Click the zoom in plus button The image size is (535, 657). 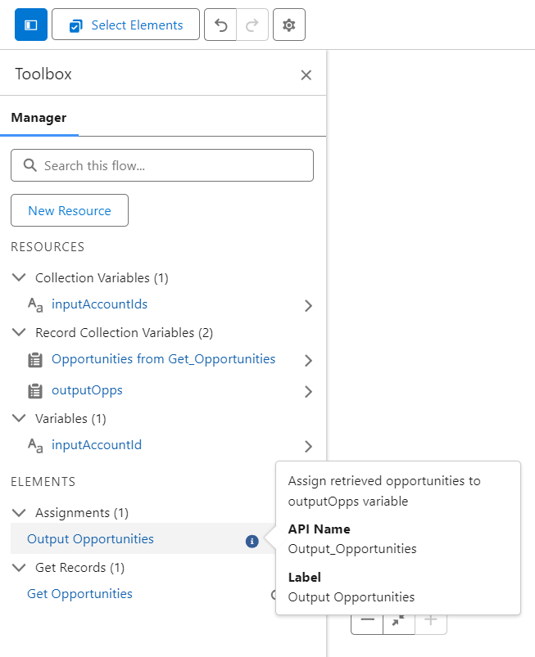point(430,621)
